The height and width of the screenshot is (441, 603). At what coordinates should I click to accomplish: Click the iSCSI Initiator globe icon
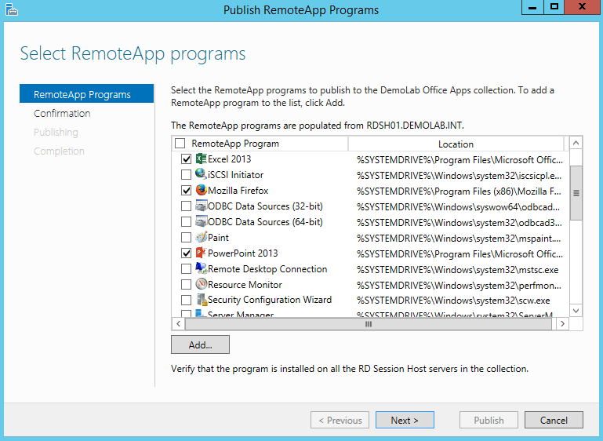201,175
